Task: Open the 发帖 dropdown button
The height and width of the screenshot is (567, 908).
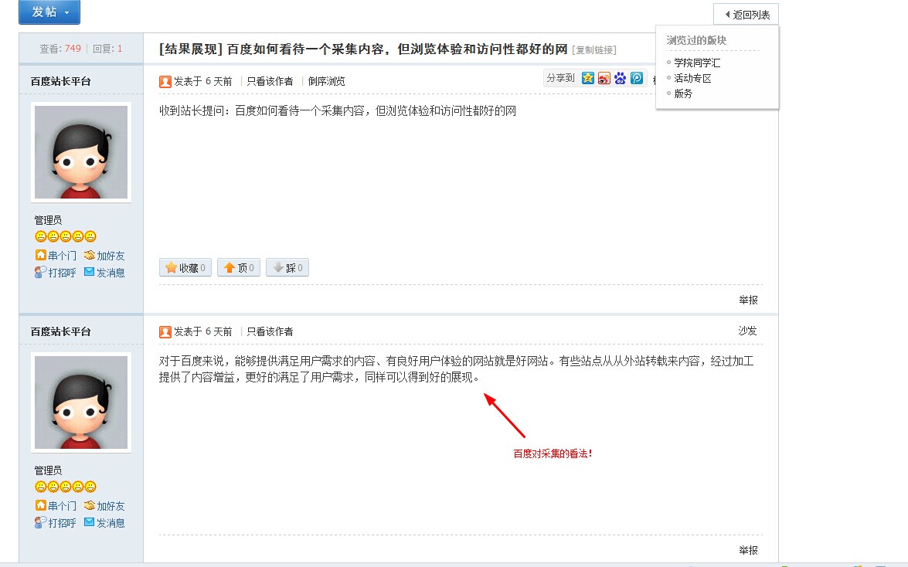Action: (49, 12)
